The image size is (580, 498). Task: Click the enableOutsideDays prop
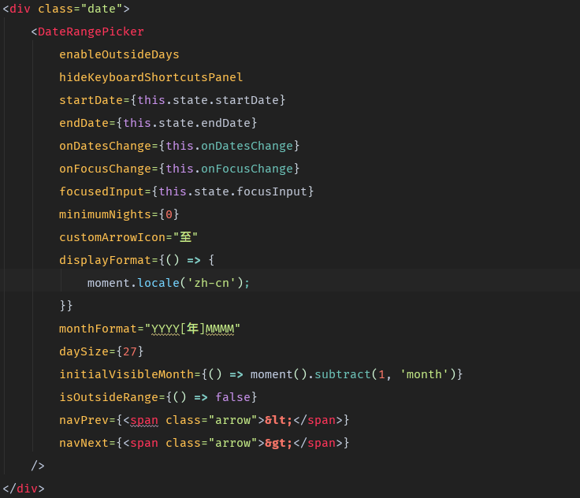pyautogui.click(x=119, y=54)
